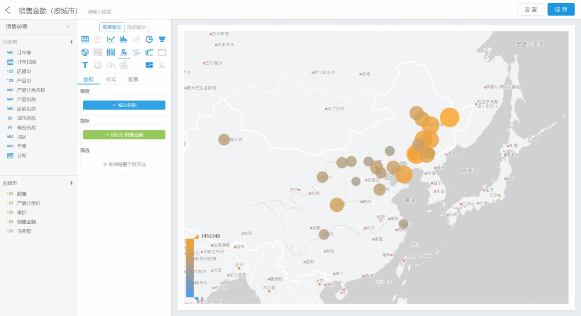581x316 pixels.
Task: Select the radar chart icon
Action: pos(85,52)
